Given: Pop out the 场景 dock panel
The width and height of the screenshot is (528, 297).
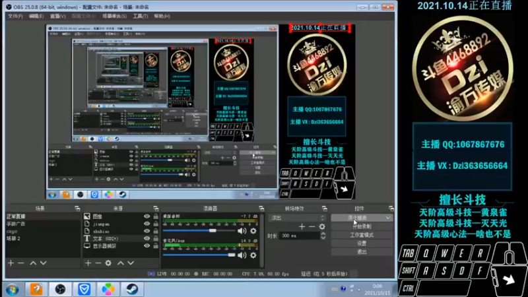Looking at the screenshot, I should point(77,209).
